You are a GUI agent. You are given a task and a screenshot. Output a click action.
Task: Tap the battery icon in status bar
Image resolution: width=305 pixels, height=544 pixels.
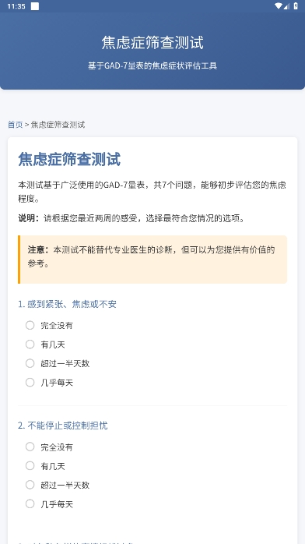[x=296, y=6]
